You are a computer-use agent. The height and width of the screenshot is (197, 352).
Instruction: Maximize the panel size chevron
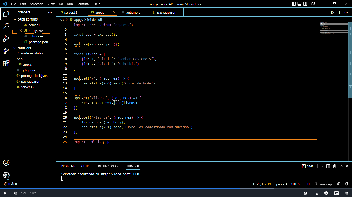pyautogui.click(x=341, y=166)
